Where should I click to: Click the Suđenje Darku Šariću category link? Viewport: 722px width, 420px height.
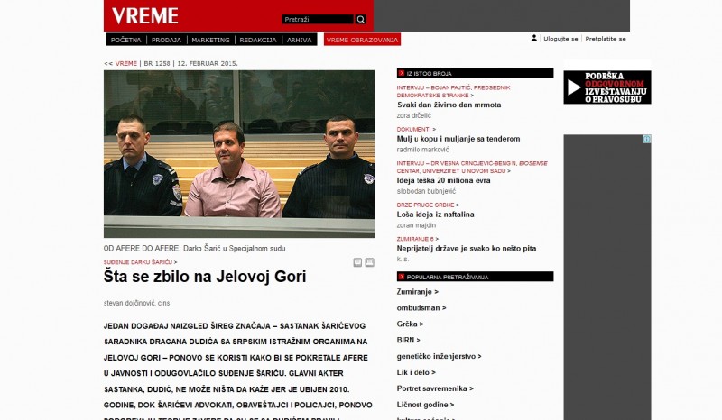138,262
